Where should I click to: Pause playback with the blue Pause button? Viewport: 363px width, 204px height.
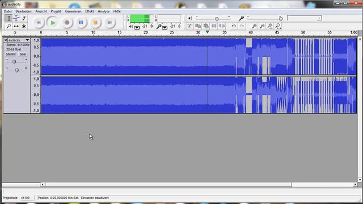click(x=81, y=23)
